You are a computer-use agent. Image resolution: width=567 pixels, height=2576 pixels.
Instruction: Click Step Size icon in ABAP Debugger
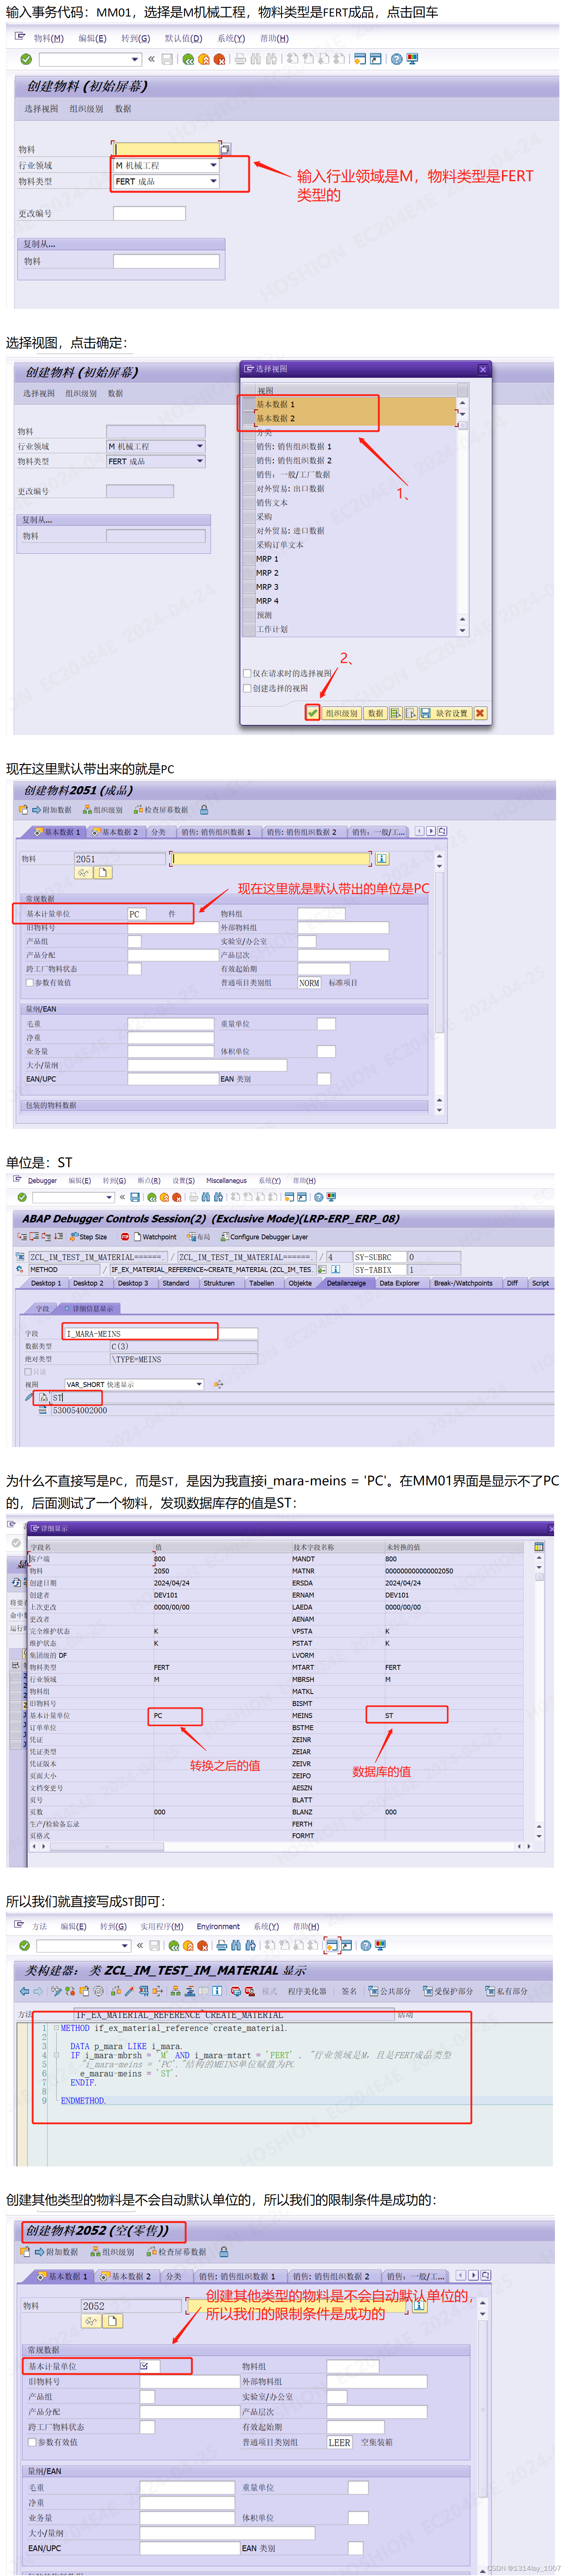pos(74,1237)
